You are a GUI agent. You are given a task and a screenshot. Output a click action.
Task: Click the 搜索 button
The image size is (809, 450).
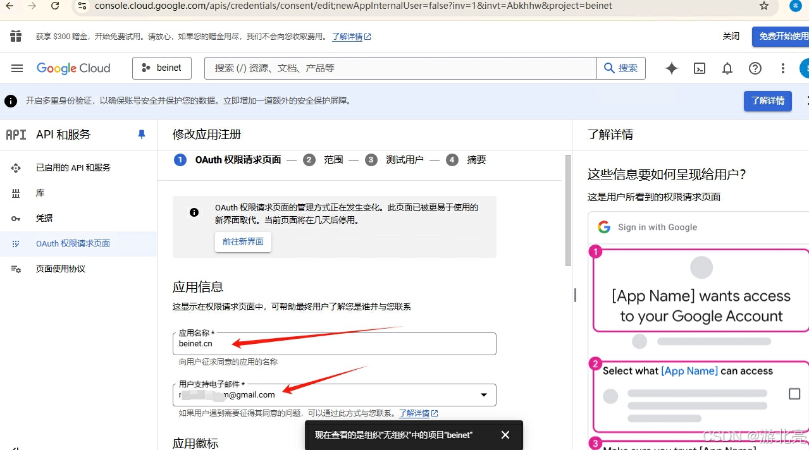(x=621, y=68)
